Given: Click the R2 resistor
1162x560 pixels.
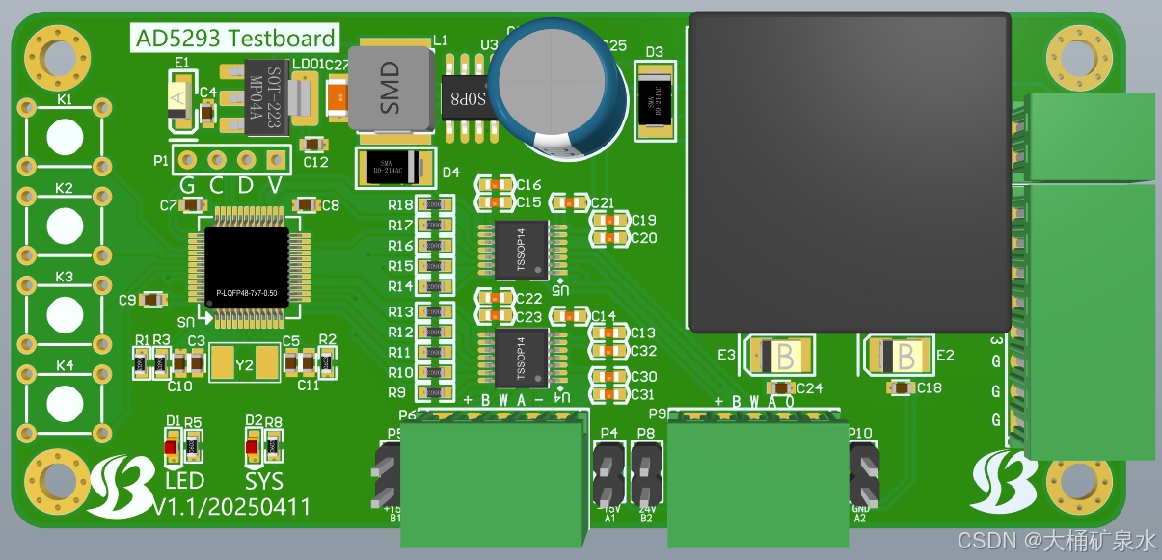Looking at the screenshot, I should coord(327,363).
